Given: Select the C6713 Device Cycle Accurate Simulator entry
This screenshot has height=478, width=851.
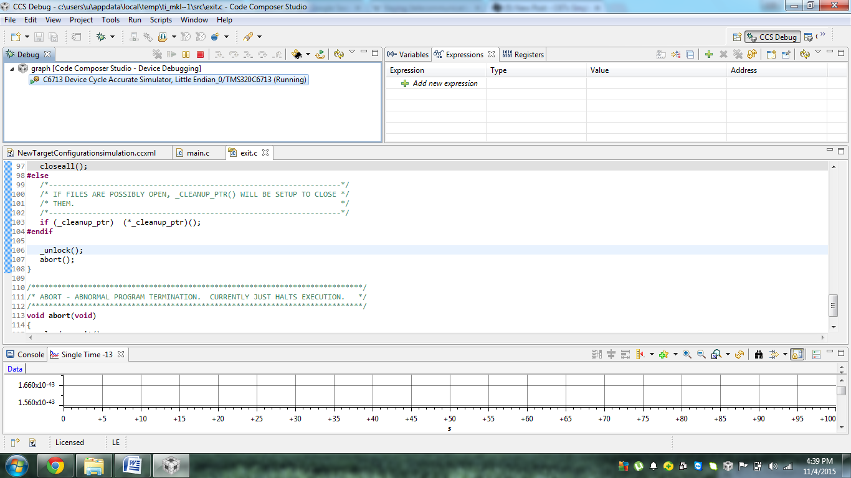Looking at the screenshot, I should (x=169, y=80).
